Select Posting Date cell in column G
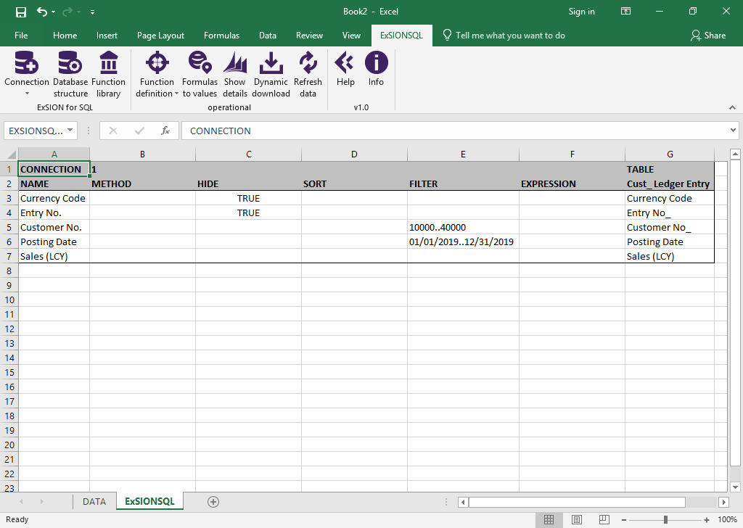Screen dimensions: 743x528 click(670, 242)
